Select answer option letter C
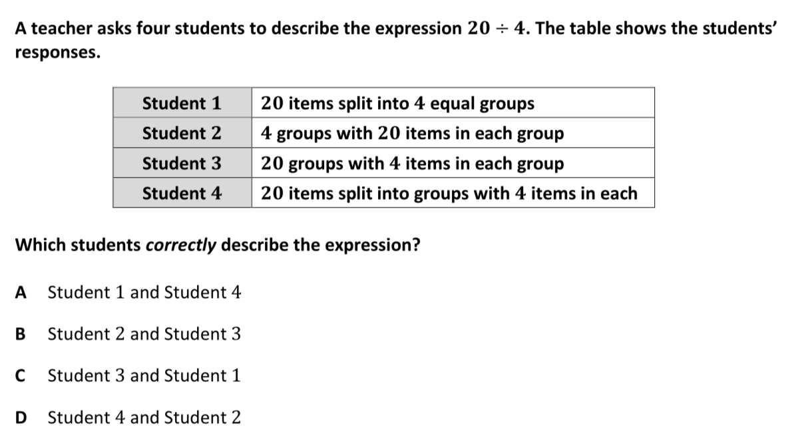804x443 pixels. (21, 376)
